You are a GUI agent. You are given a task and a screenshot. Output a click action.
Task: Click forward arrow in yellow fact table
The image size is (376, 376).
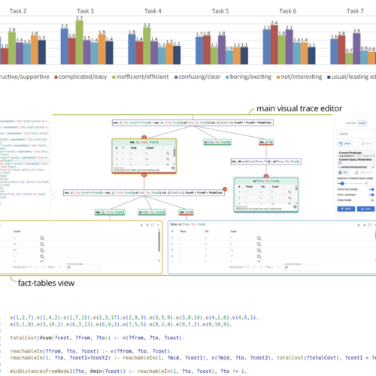click(x=147, y=225)
